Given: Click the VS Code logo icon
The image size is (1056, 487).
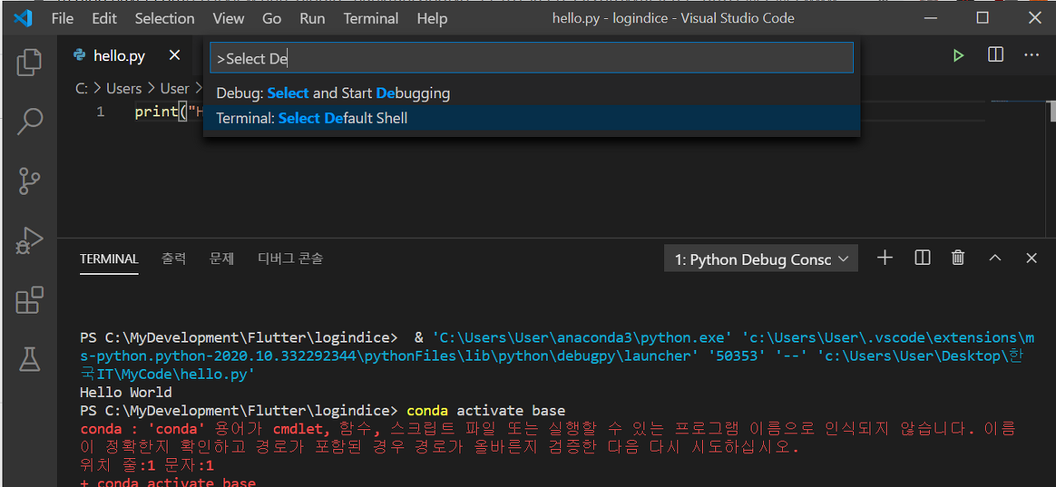Looking at the screenshot, I should pyautogui.click(x=23, y=17).
